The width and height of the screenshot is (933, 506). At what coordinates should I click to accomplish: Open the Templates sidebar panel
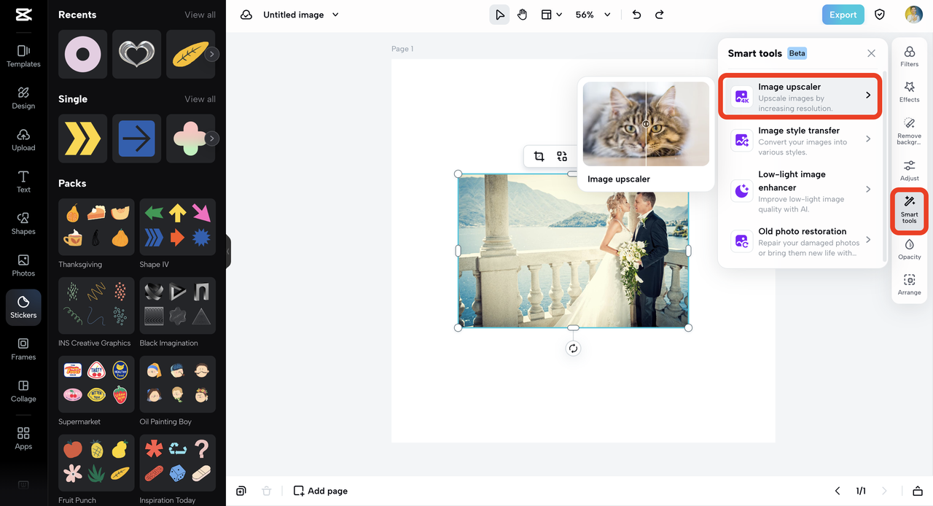pos(23,55)
